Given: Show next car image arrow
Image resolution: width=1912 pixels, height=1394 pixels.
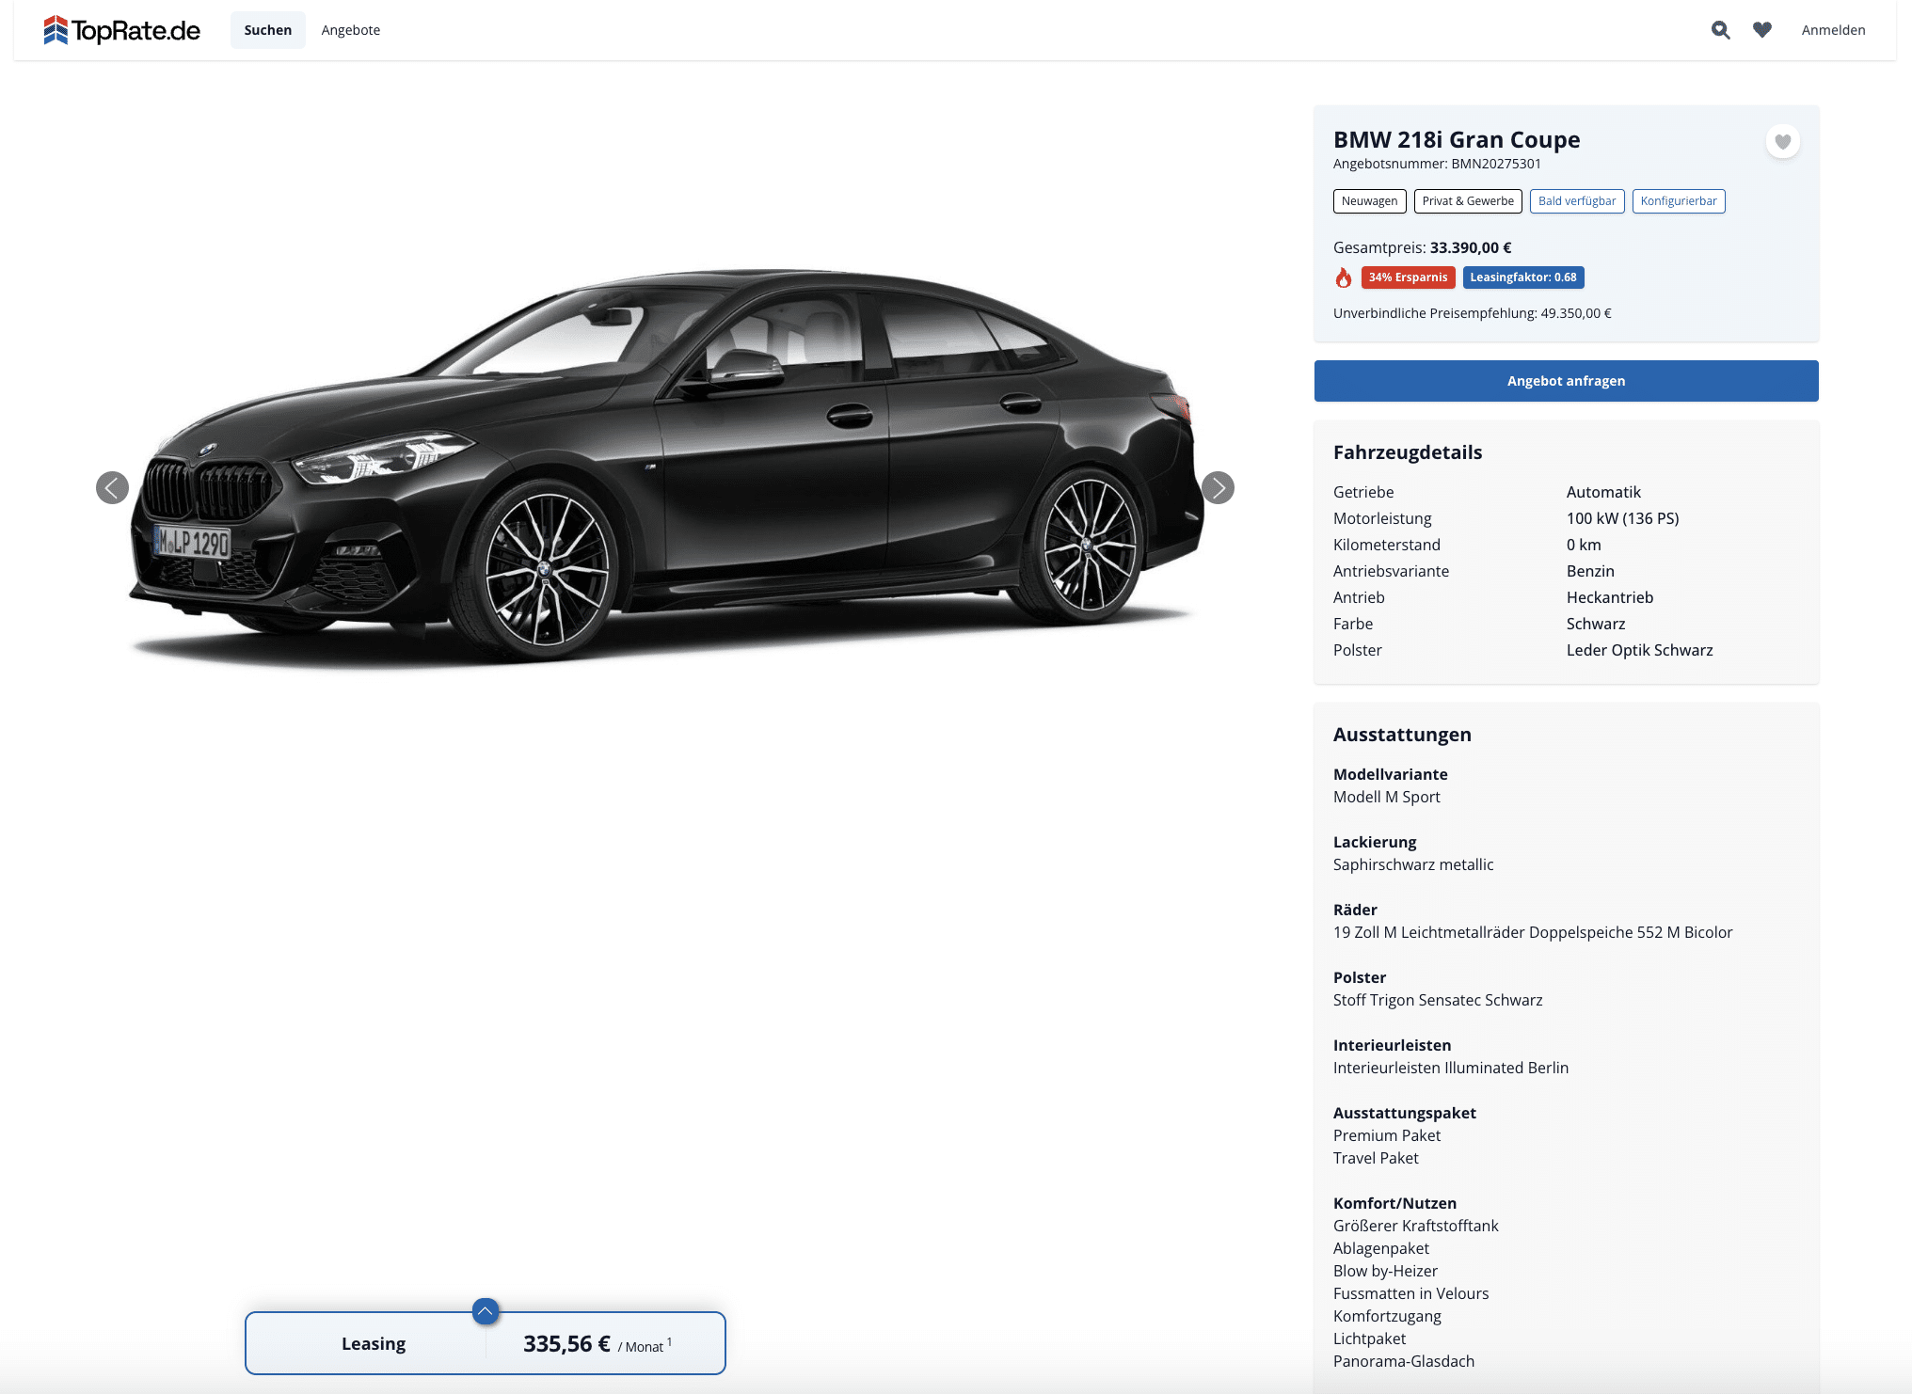Looking at the screenshot, I should 1218,487.
